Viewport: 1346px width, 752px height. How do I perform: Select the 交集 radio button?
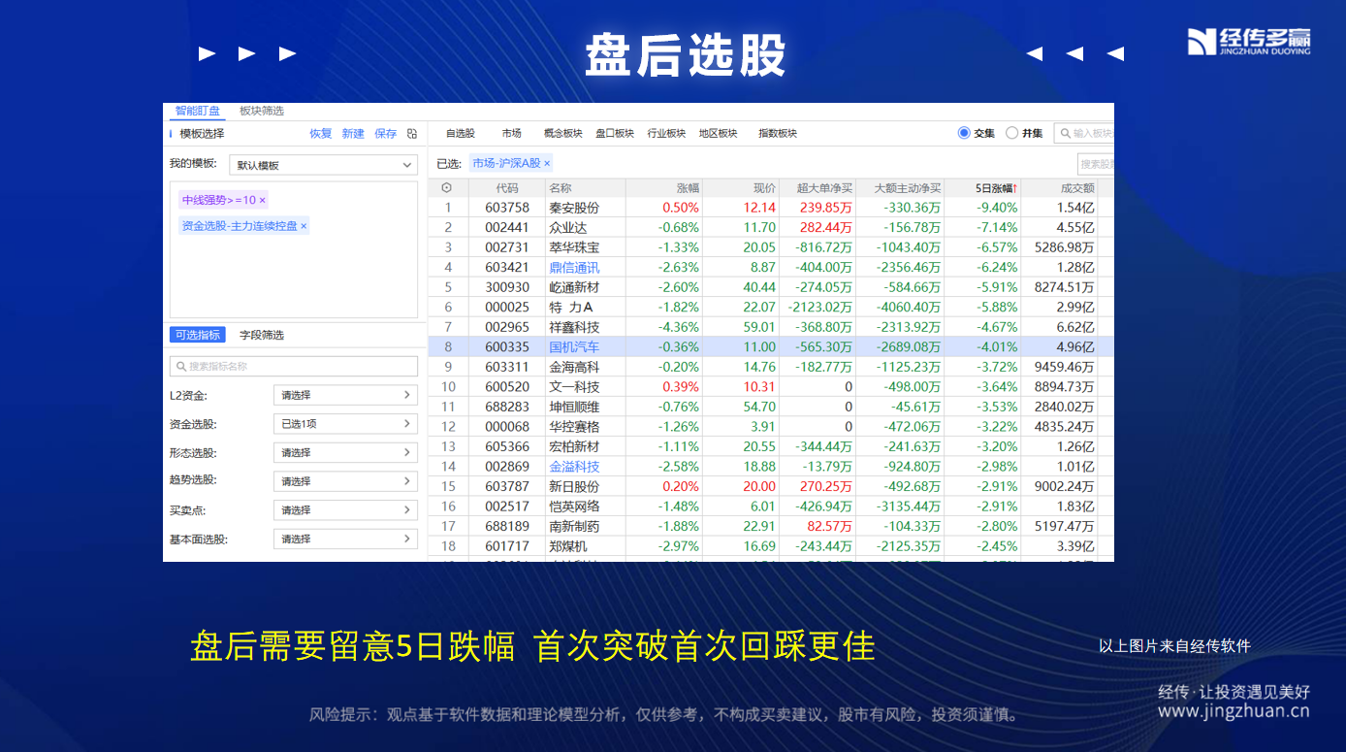[x=964, y=133]
